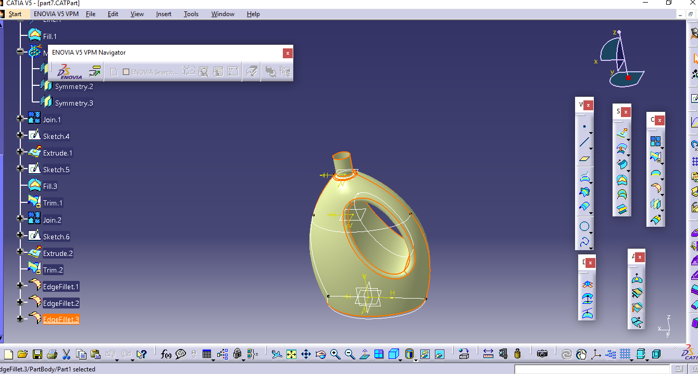Click the Fit All In icon

point(291,354)
